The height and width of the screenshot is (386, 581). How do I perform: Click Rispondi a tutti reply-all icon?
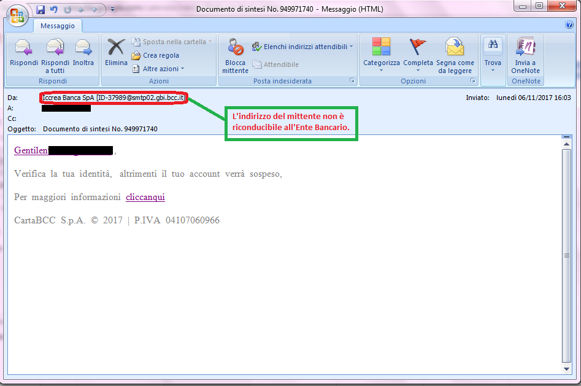click(x=55, y=48)
